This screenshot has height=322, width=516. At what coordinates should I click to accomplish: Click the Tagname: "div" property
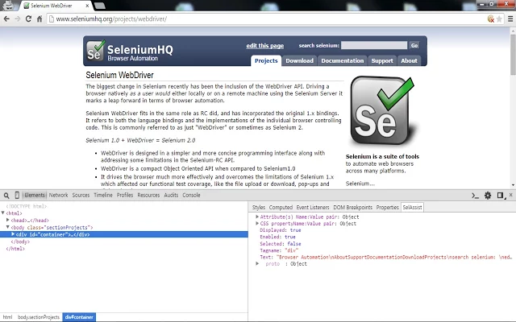(279, 250)
